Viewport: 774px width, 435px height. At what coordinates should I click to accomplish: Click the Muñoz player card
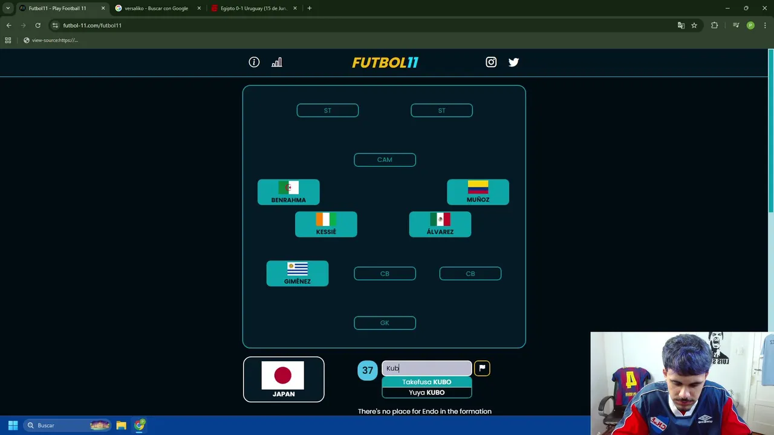[x=478, y=192]
